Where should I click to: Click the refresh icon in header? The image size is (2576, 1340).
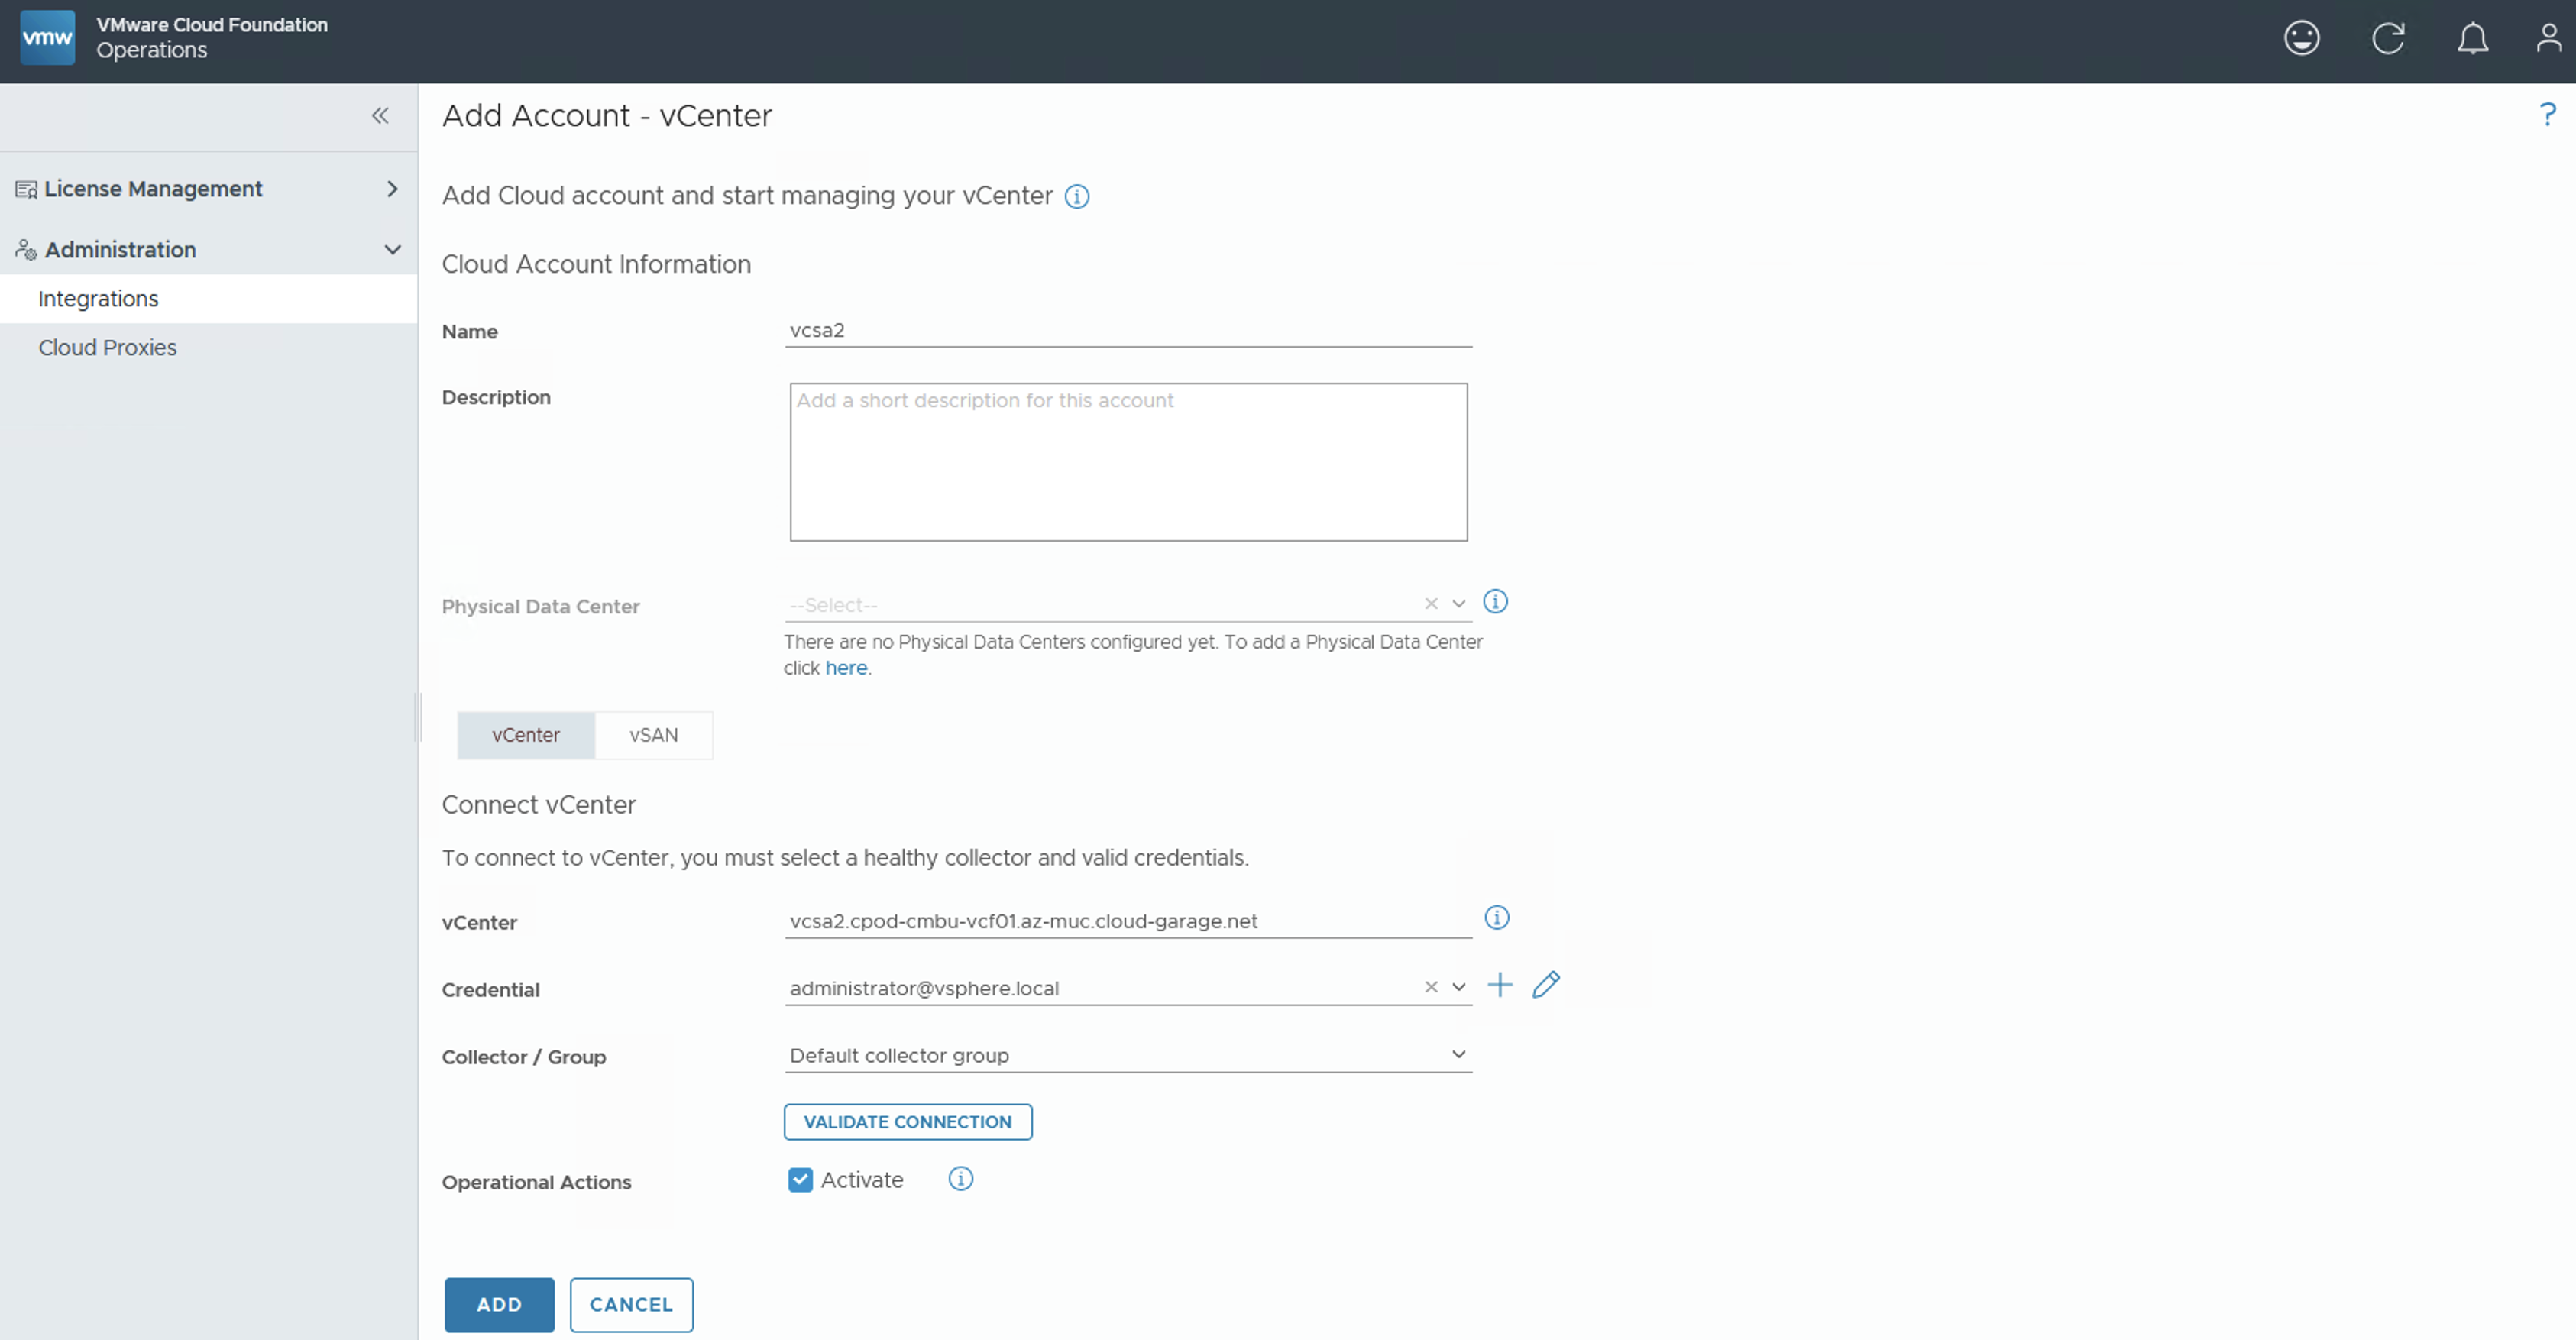coord(2387,38)
